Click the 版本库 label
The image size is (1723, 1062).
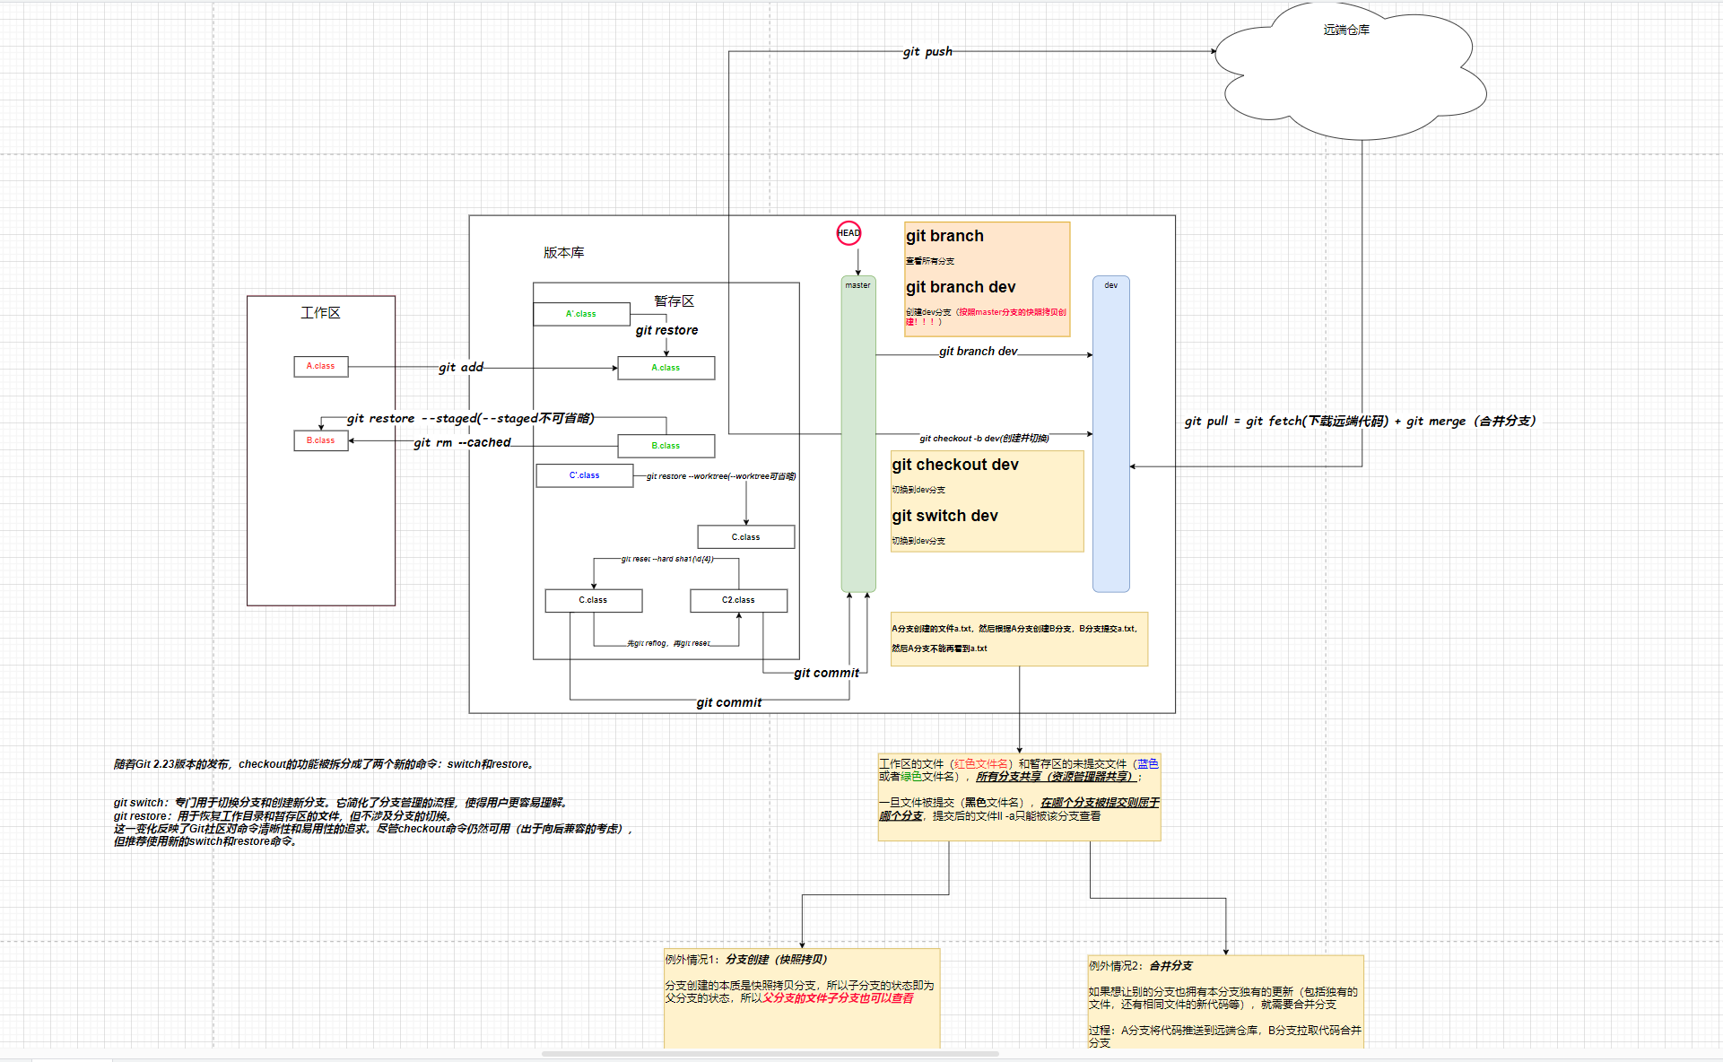coord(564,253)
